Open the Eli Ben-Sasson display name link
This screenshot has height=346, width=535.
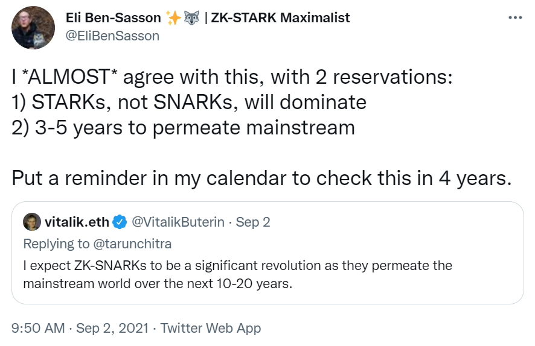(114, 18)
